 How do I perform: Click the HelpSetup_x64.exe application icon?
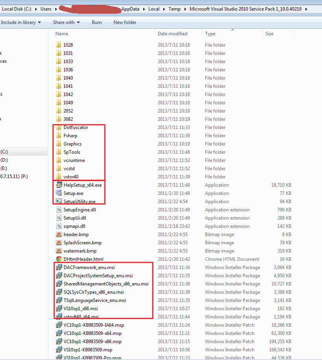59,185
